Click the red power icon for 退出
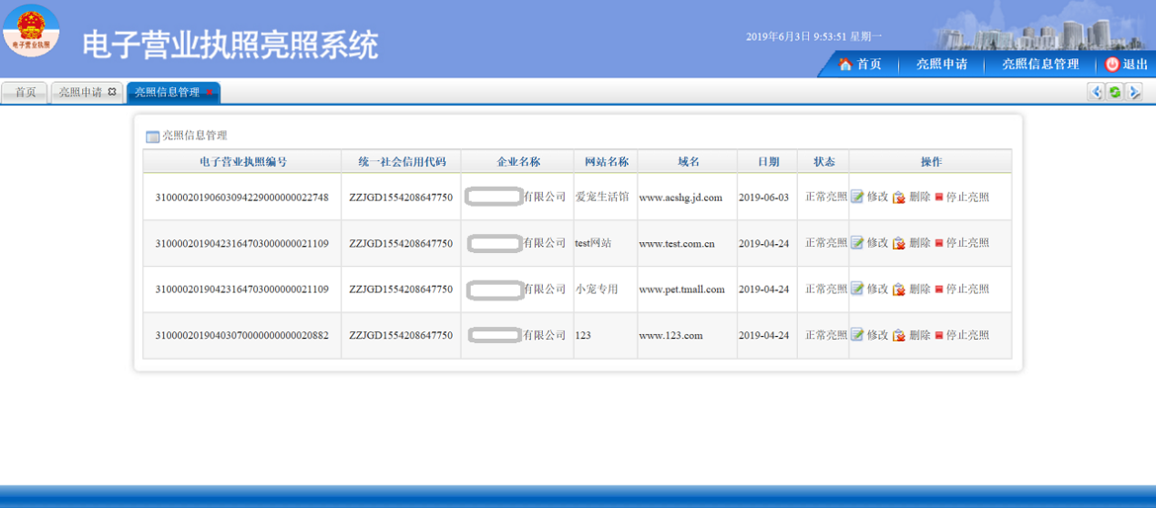This screenshot has width=1156, height=508. [1112, 65]
